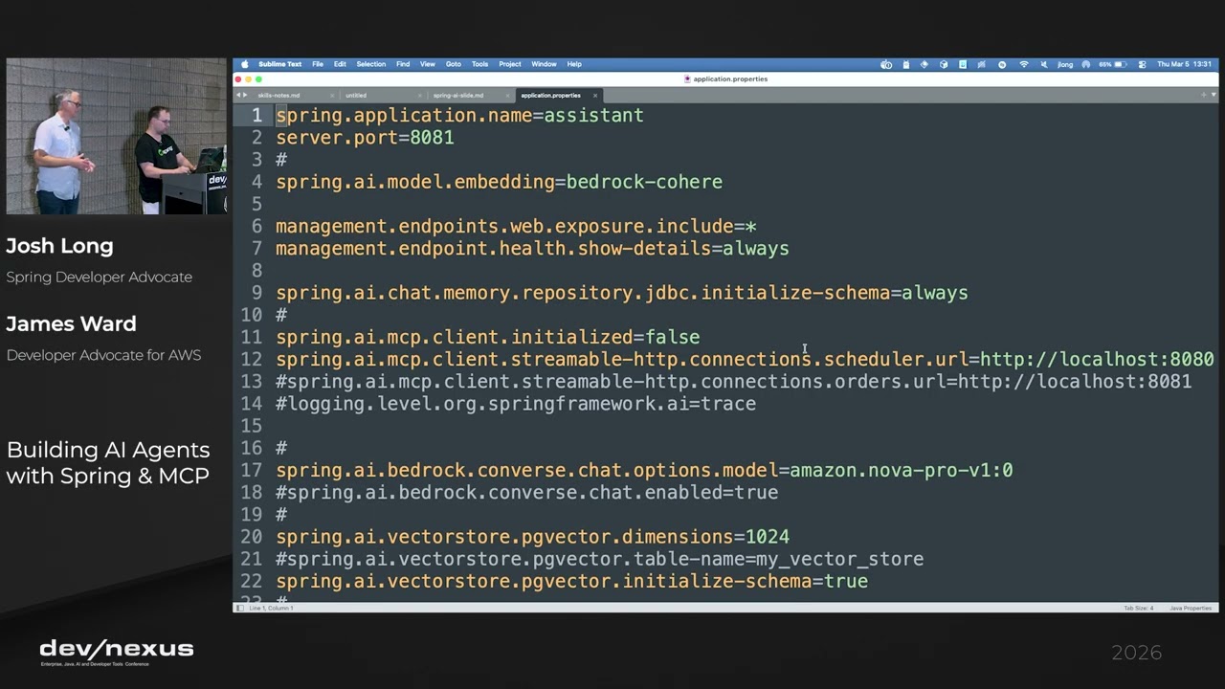
Task: Click the server.port=8081 line
Action: click(365, 137)
